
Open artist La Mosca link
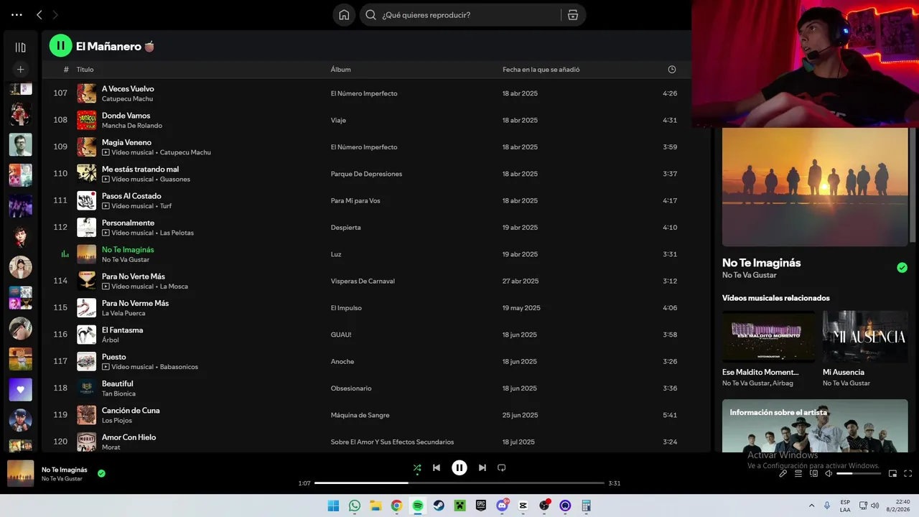(x=174, y=287)
